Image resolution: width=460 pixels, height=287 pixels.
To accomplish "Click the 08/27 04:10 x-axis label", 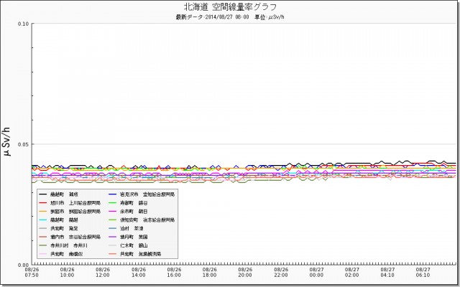I will click(x=387, y=273).
